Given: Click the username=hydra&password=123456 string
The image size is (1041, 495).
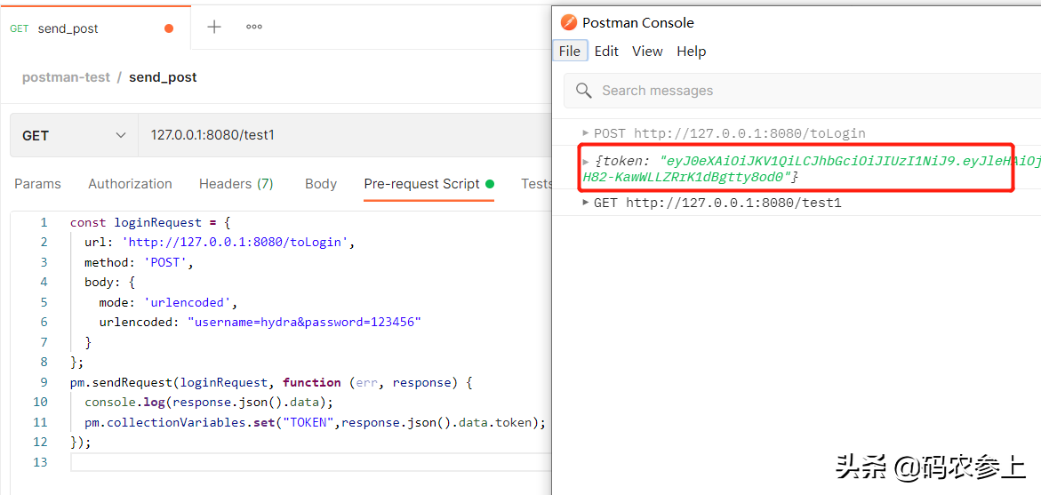Looking at the screenshot, I should [306, 322].
